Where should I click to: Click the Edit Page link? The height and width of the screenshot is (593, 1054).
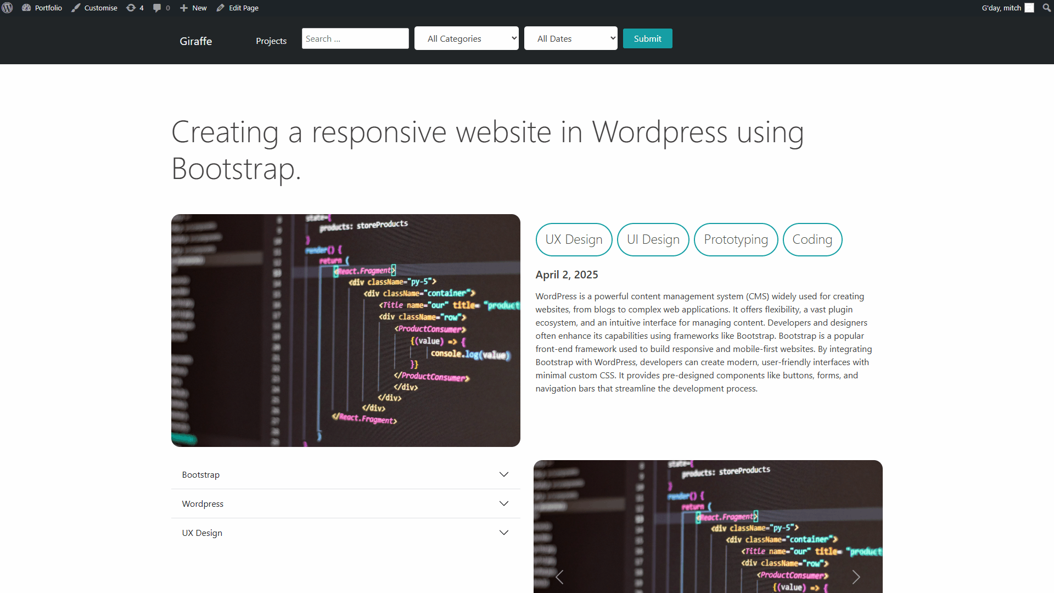(238, 8)
